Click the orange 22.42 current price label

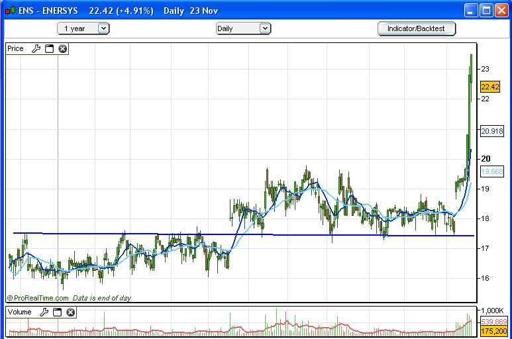[490, 87]
